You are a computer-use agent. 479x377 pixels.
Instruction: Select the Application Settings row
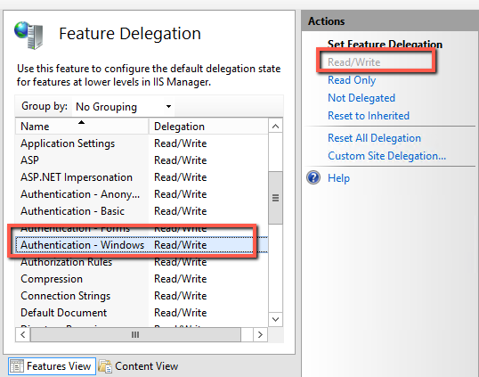[x=142, y=143]
